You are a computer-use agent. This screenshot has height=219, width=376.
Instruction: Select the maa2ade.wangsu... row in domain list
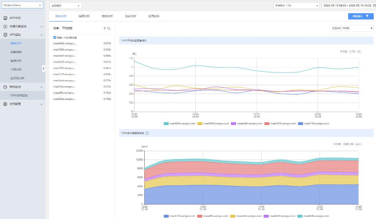click(82, 80)
